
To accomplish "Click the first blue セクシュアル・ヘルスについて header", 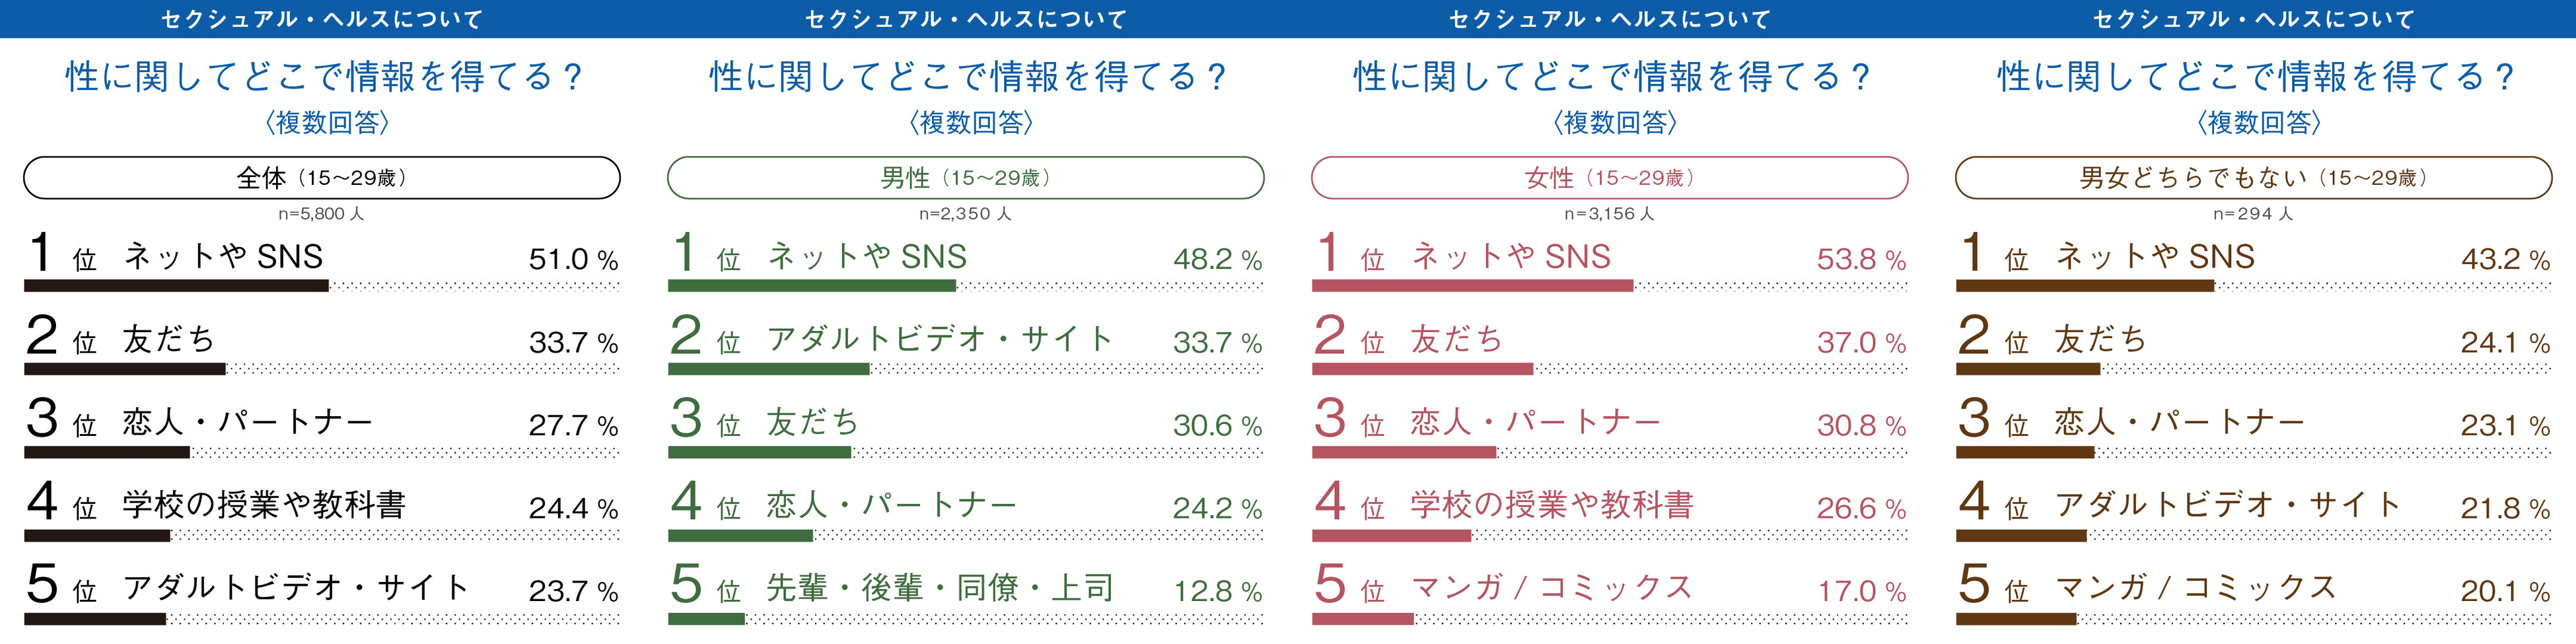I will [322, 19].
